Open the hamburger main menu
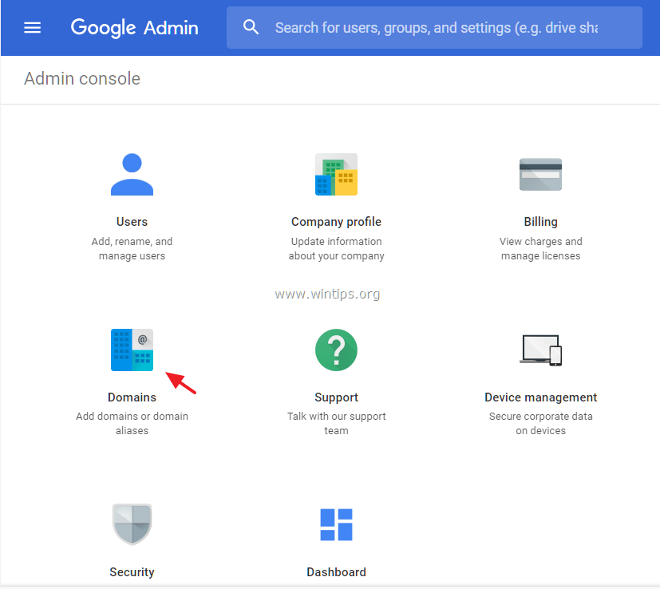The width and height of the screenshot is (660, 589). tap(32, 28)
